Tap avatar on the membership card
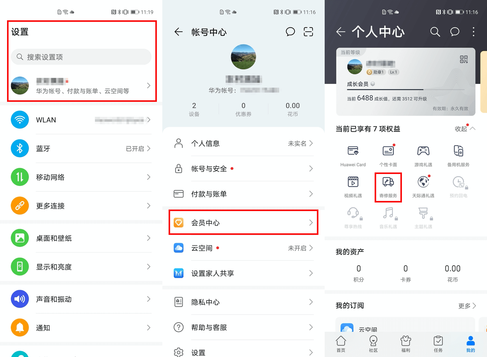 point(355,67)
